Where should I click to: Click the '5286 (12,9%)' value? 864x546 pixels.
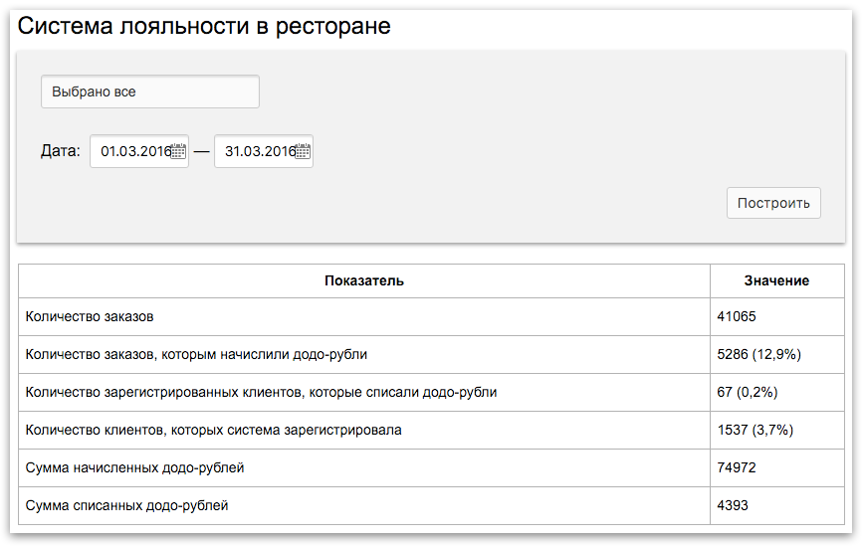(758, 354)
